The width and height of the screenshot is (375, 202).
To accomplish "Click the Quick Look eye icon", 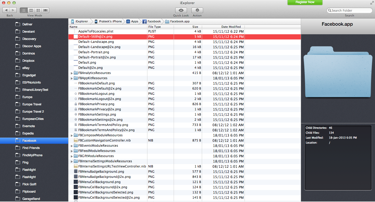I will pos(181,10).
